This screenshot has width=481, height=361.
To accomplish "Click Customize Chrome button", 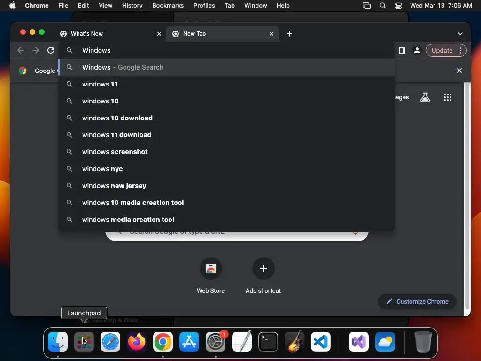I will [417, 301].
